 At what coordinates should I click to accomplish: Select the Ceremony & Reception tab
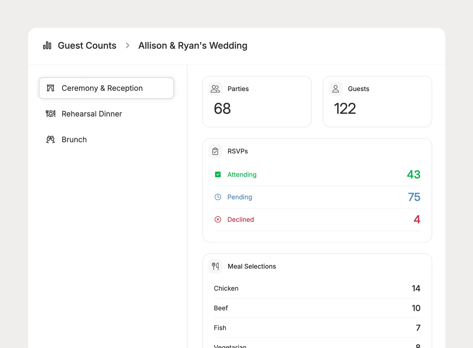point(106,88)
